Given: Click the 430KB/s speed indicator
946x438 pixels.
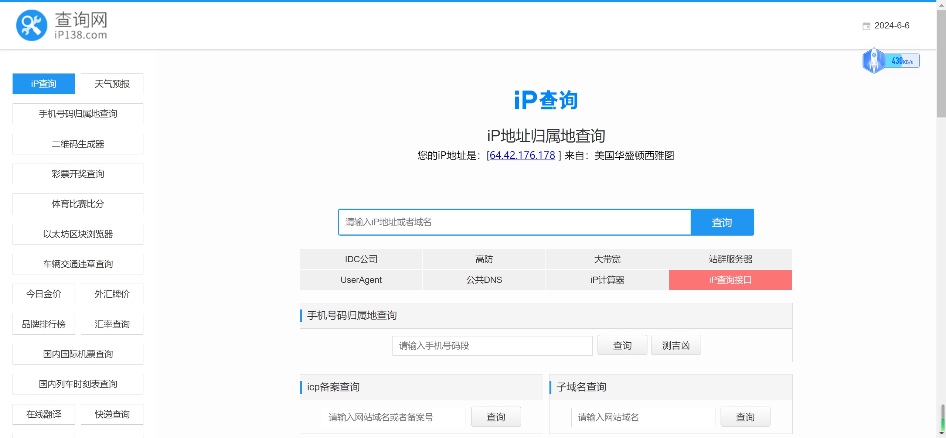Looking at the screenshot, I should point(902,61).
